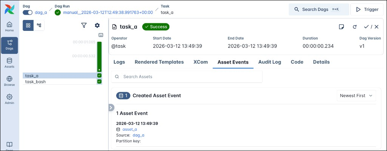Open Dags section in sidebar
The image size is (387, 151).
[9, 45]
